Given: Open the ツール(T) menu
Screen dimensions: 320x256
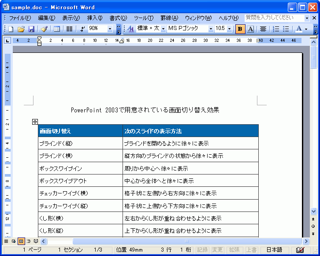Looking at the screenshot, I should tap(144, 18).
